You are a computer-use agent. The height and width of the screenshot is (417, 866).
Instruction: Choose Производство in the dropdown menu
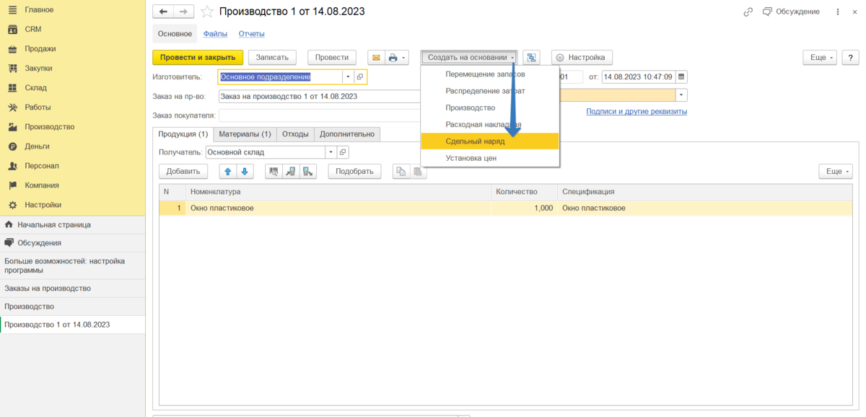[490, 107]
